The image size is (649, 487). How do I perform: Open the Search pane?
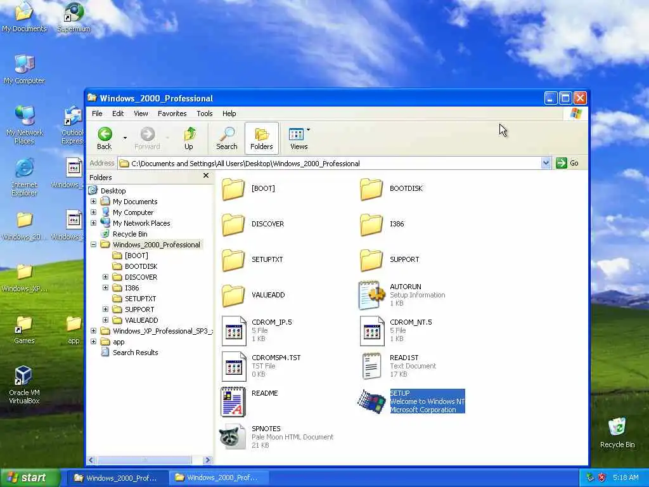pyautogui.click(x=227, y=138)
